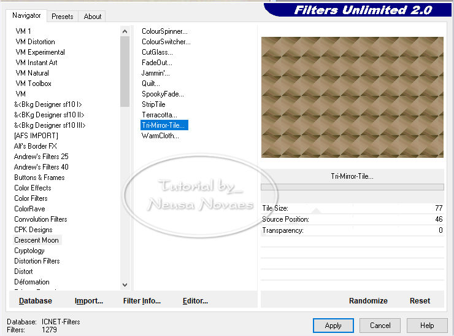Click the category list scroll up arrow
The width and height of the screenshot is (454, 336).
[x=125, y=31]
